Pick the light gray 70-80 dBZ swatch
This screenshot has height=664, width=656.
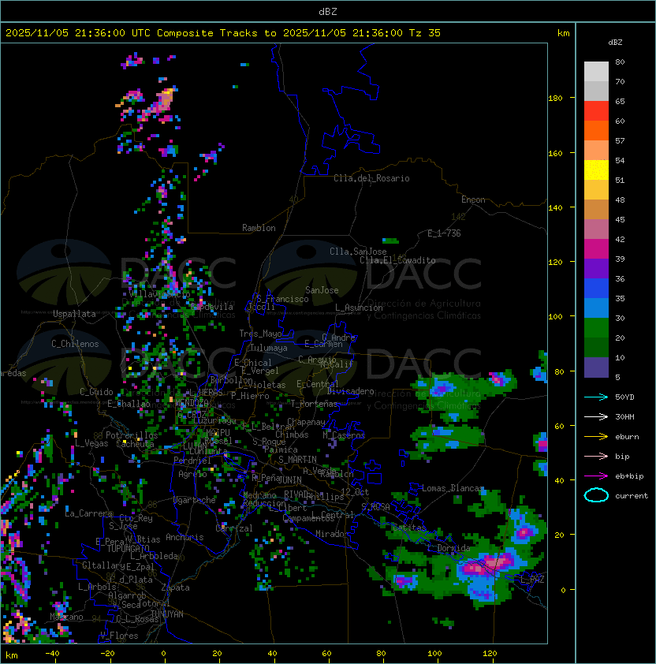tap(596, 72)
